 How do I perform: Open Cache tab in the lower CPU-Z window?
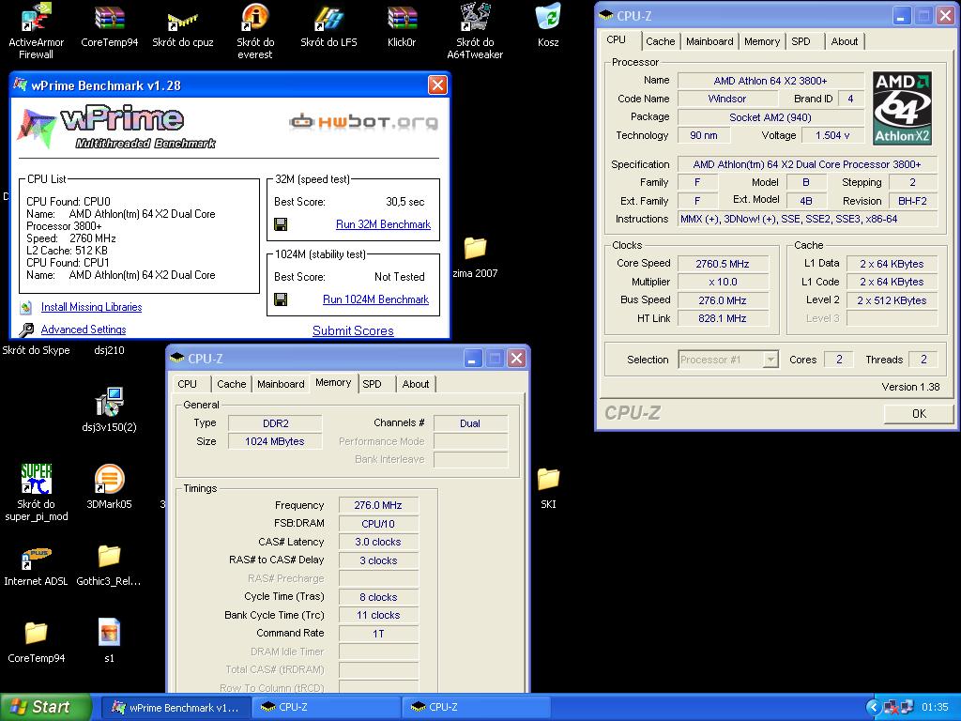(231, 384)
